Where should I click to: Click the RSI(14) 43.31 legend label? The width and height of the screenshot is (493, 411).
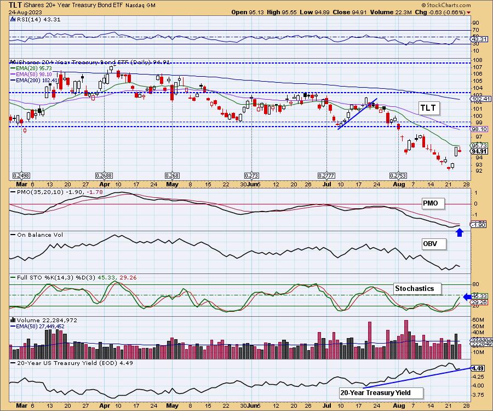[38, 19]
